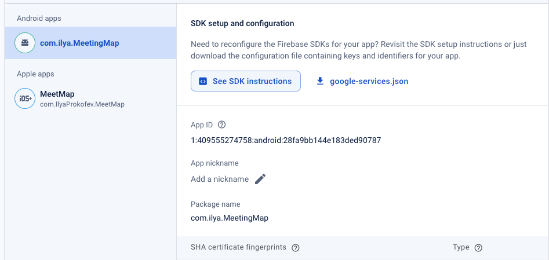Viewport: 549px width, 260px height.
Task: Click the pencil icon to edit nickname
Action: coord(260,179)
